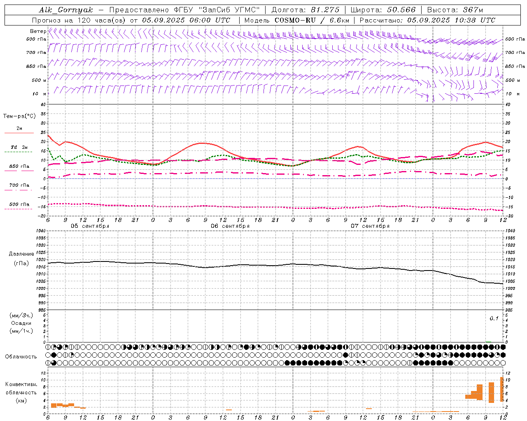Click the red line sample under 2м legend
527x421 pixels.
tap(19, 133)
